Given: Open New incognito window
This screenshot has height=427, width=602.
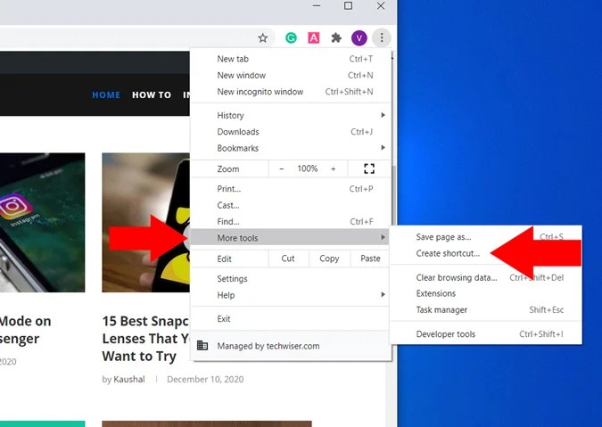Looking at the screenshot, I should tap(291, 92).
